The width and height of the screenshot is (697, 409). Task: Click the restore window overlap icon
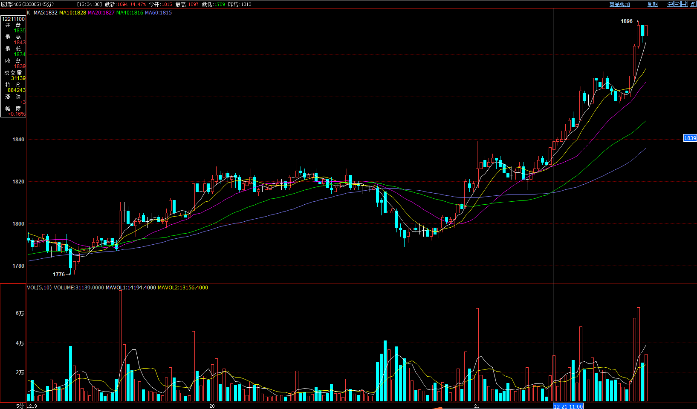point(693,4)
